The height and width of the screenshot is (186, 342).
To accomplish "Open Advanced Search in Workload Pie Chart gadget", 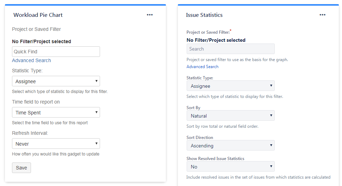I will (31, 60).
